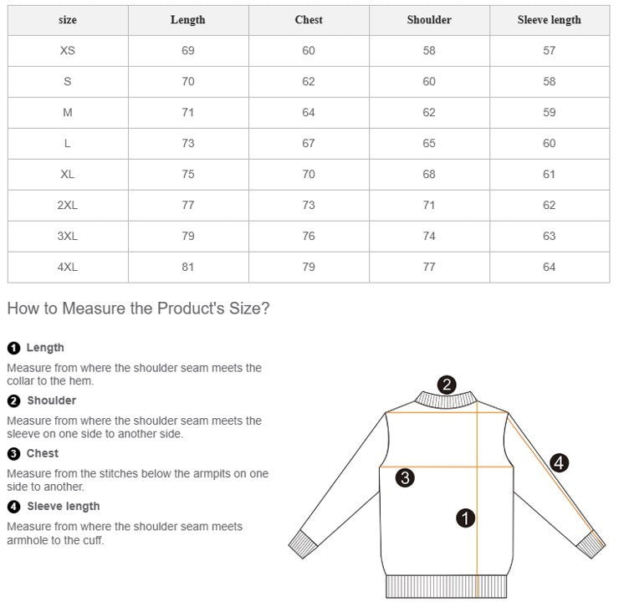Click the "How to Measure the Product's Size?" heading
The width and height of the screenshot is (624, 602).
138,309
